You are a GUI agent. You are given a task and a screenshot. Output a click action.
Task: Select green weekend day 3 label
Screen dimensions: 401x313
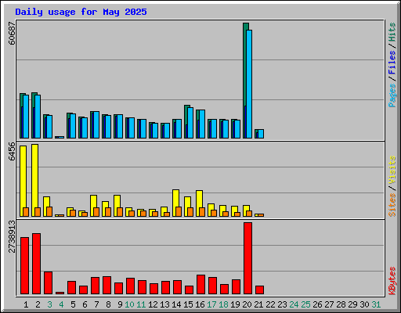click(49, 304)
